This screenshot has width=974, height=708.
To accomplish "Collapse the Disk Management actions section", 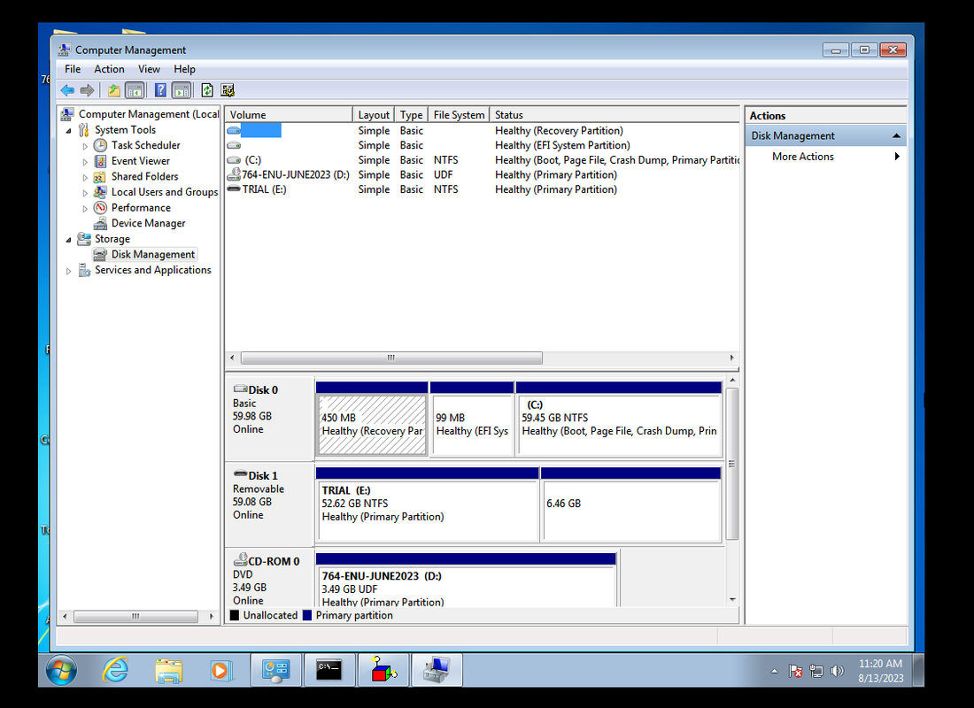I will (896, 136).
